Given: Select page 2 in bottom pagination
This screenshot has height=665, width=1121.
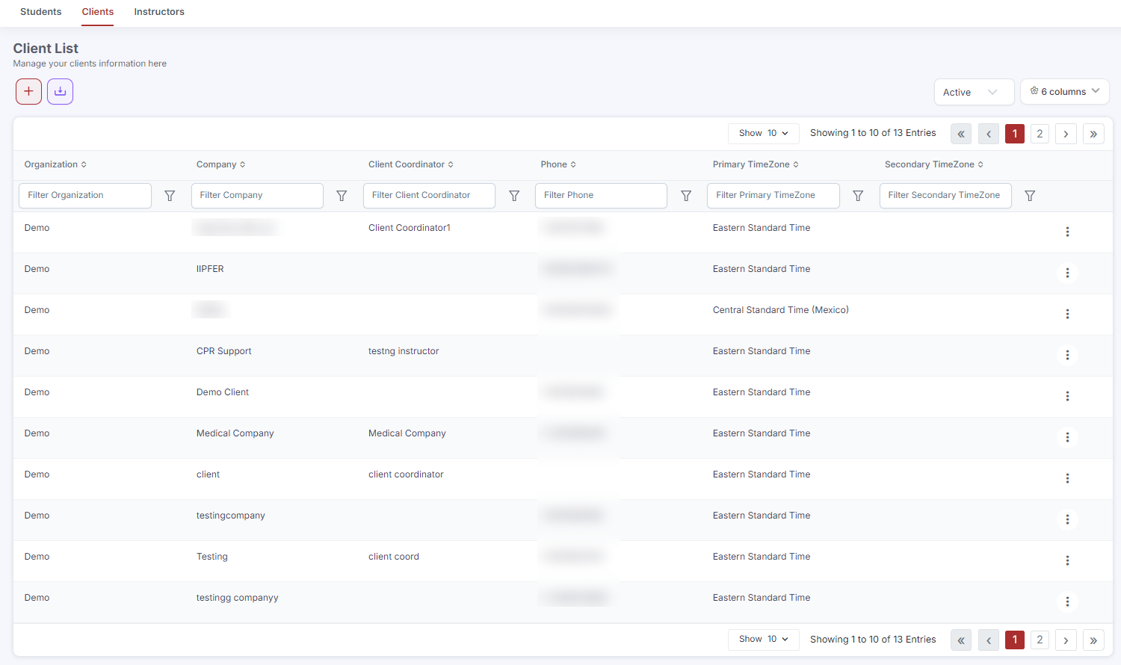Looking at the screenshot, I should [1040, 640].
